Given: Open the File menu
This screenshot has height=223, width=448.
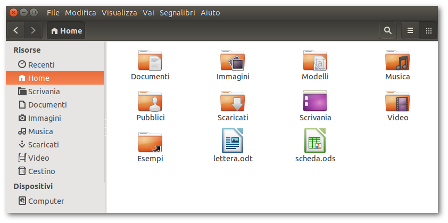Looking at the screenshot, I should 53,12.
